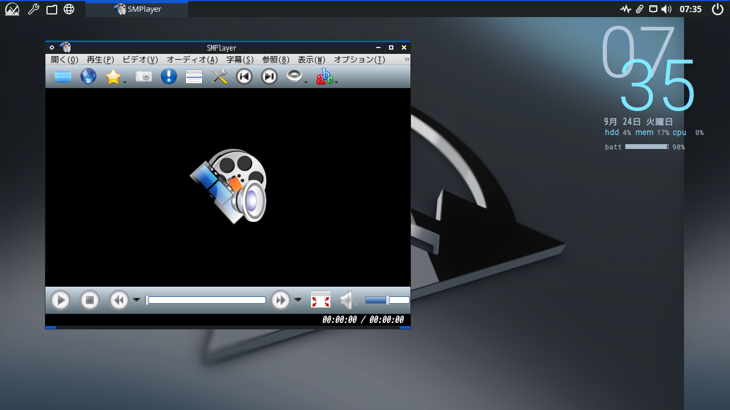Open the file manager icon in the panel
Viewport: 730px width, 410px height.
click(51, 9)
